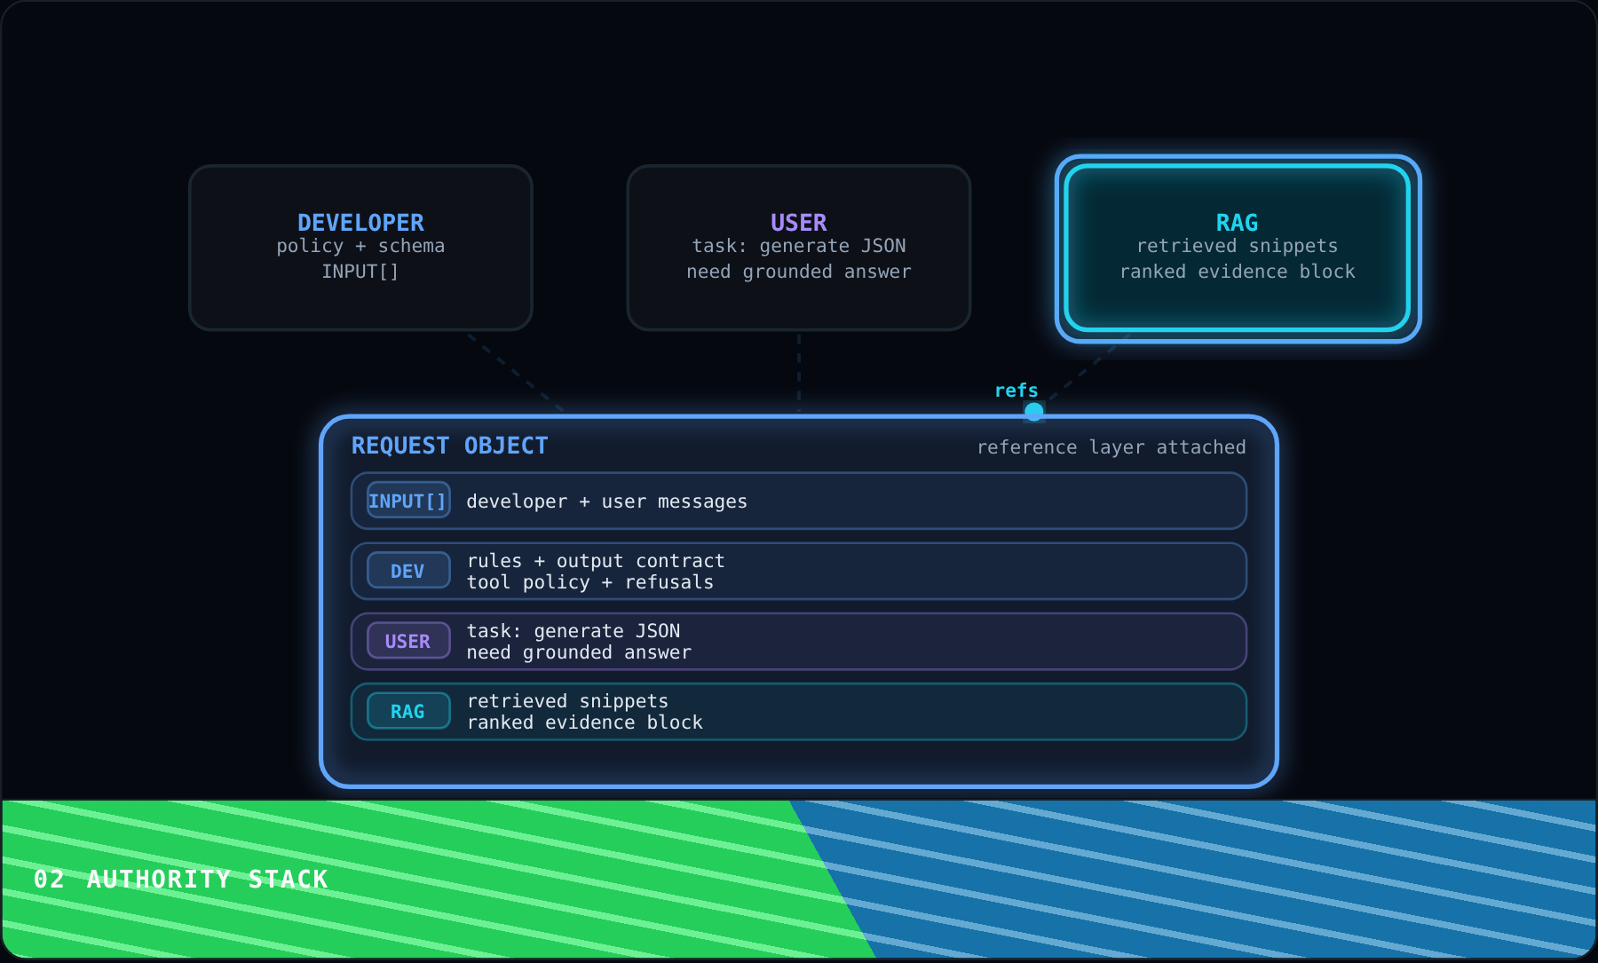Select the USER task node at top
The height and width of the screenshot is (963, 1598).
pos(799,248)
